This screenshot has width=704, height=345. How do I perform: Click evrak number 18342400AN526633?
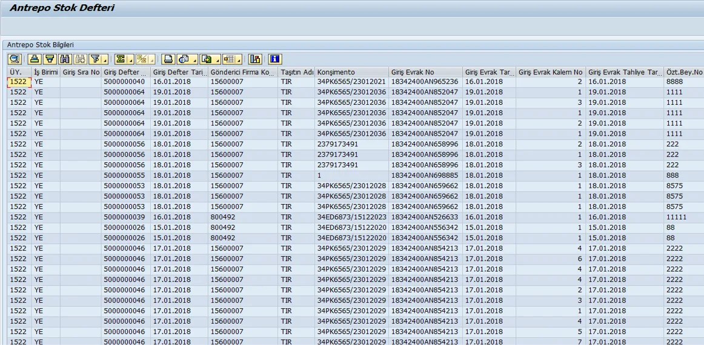[426, 217]
